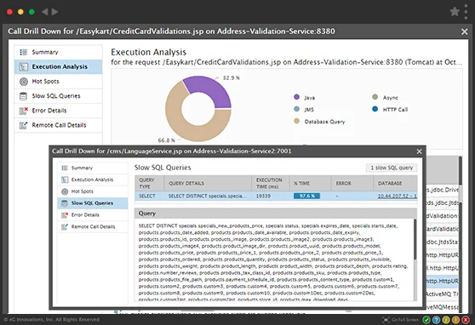
Task: Toggle the Java legend swatch in the chart
Action: point(296,97)
